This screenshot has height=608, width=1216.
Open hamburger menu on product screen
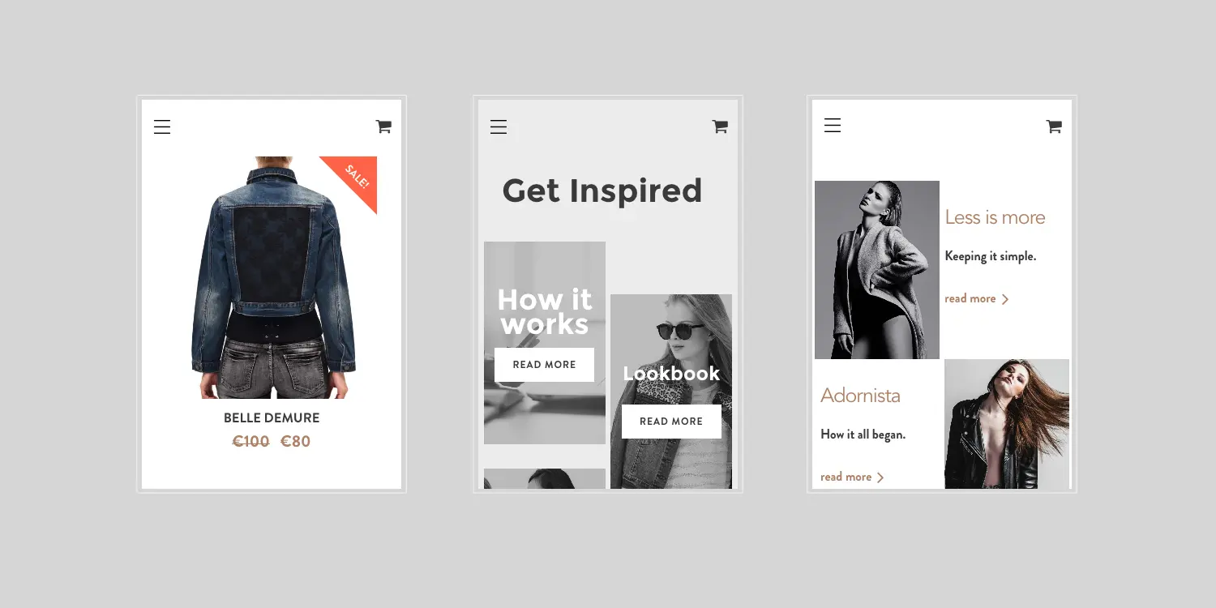point(162,127)
